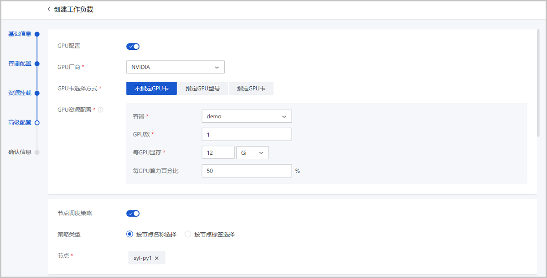Image resolution: width=547 pixels, height=278 pixels.
Task: Click the info icon next to GPU资源配置
Action: pyautogui.click(x=101, y=110)
